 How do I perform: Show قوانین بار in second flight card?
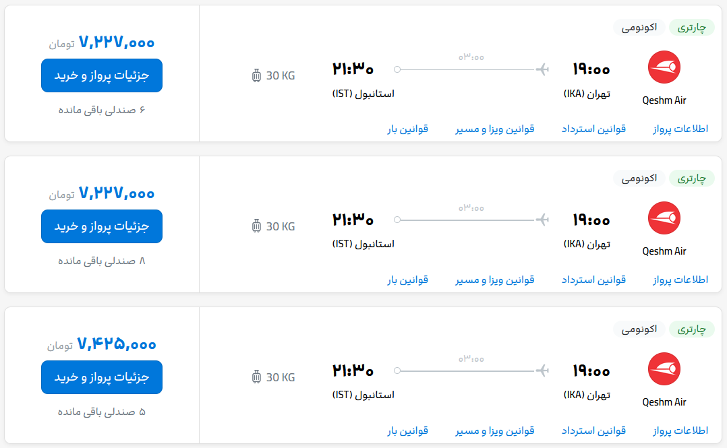click(407, 280)
